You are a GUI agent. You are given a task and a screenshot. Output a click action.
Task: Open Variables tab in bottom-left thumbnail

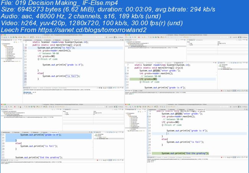click(67, 109)
